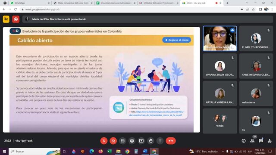Select ELIMELETH RODRIGU... participant tile
Screen dimensions: 276x155
(x=256, y=38)
